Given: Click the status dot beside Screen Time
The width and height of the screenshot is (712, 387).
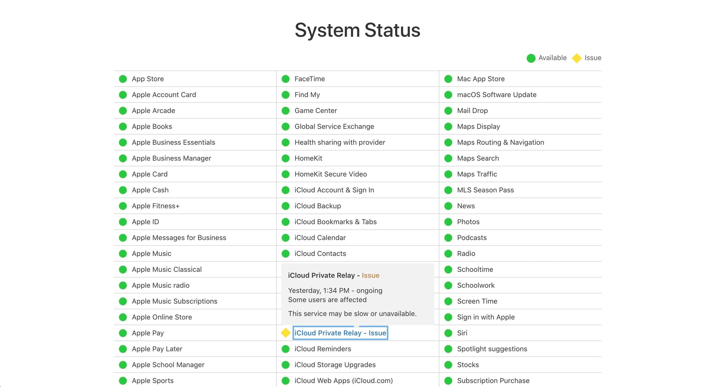Looking at the screenshot, I should click(x=448, y=301).
